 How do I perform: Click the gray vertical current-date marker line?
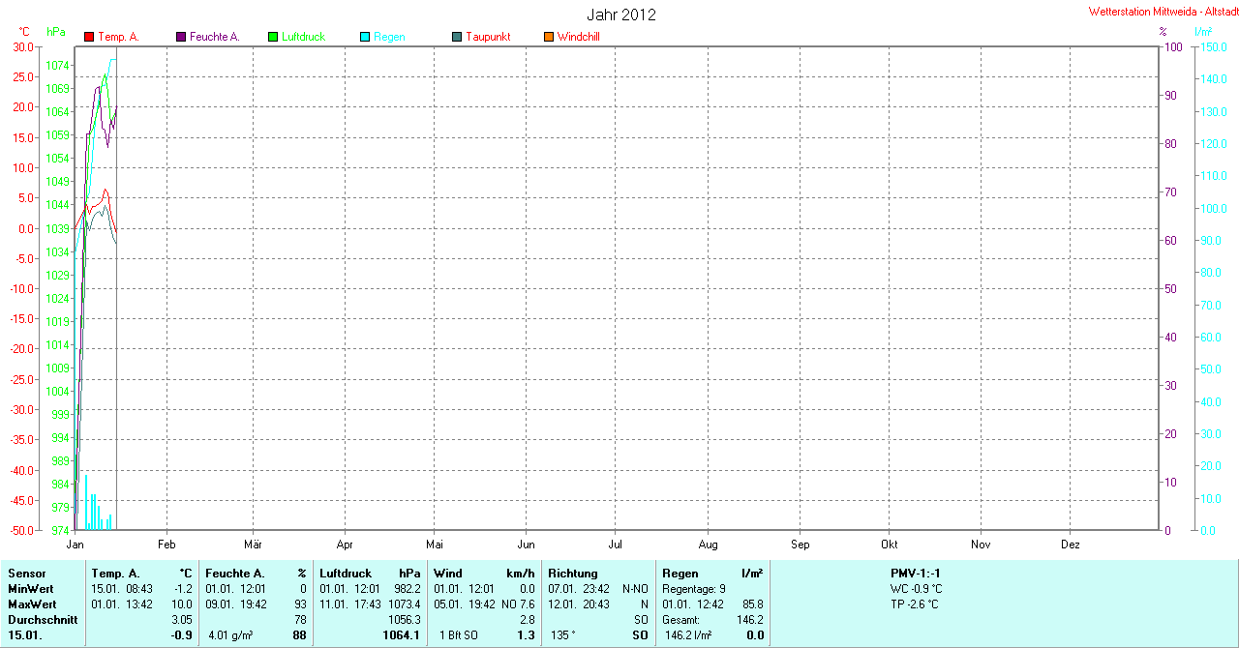pos(116,290)
